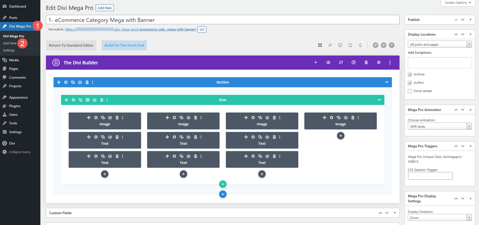This screenshot has height=225, width=479.
Task: Disable the fourth column Image module power icon
Action: tap(346, 118)
